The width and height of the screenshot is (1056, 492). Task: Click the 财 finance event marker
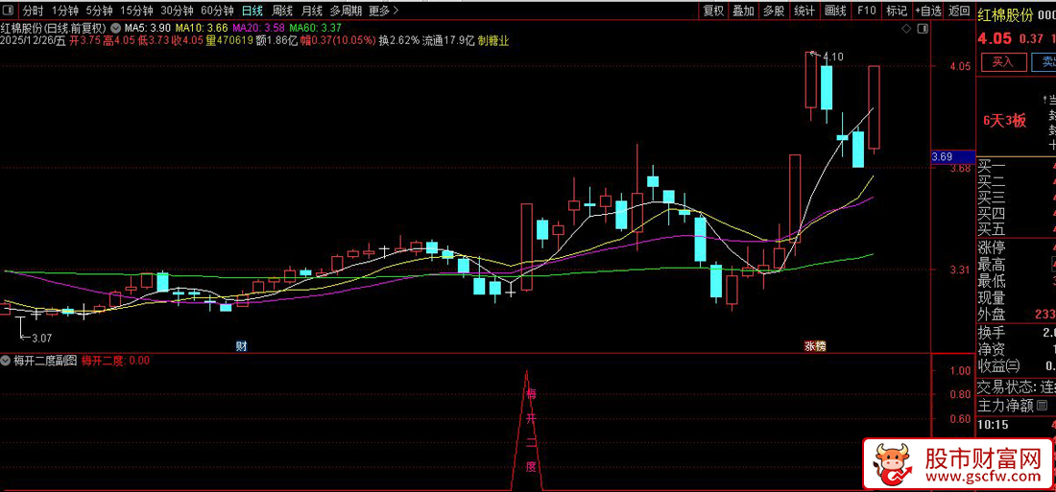coord(241,345)
